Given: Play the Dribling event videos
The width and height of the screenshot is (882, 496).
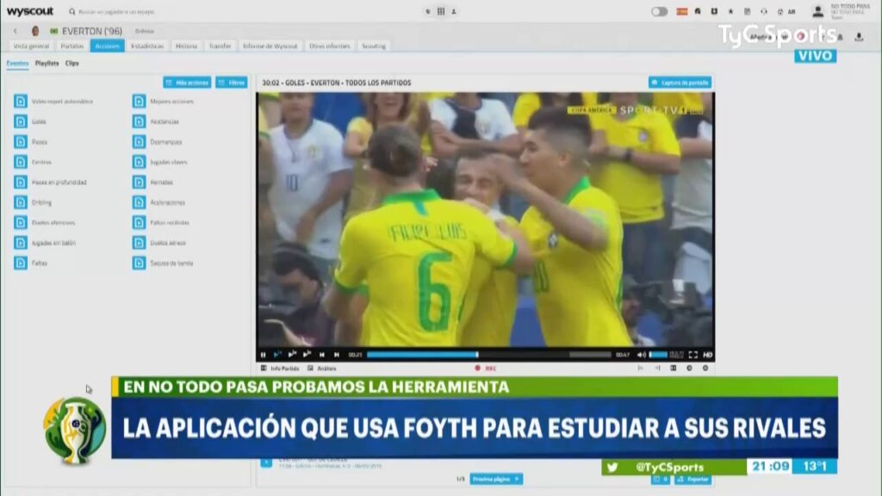Looking at the screenshot, I should (x=21, y=202).
